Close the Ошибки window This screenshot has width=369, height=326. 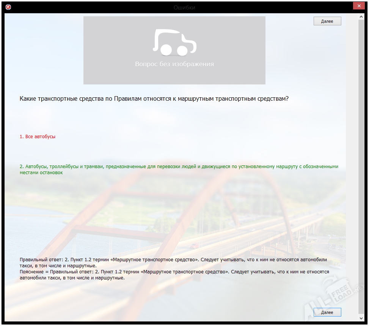(359, 6)
